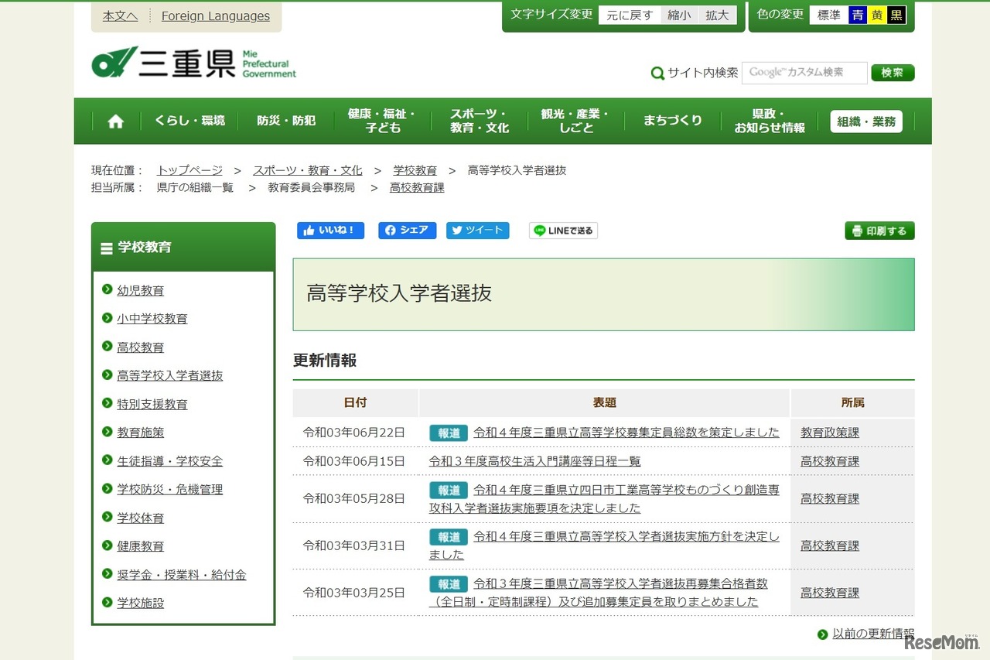Click the 以前の更新情報 link
The width and height of the screenshot is (990, 660).
click(873, 632)
